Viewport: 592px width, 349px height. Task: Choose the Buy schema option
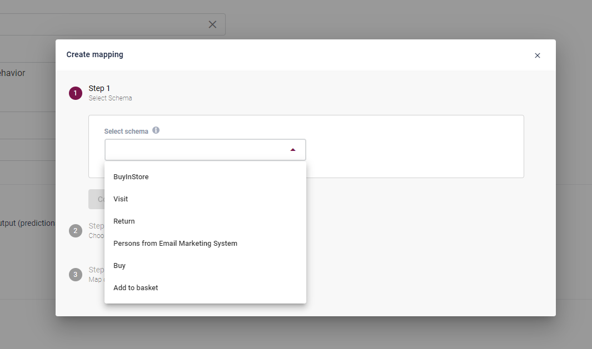coord(120,266)
